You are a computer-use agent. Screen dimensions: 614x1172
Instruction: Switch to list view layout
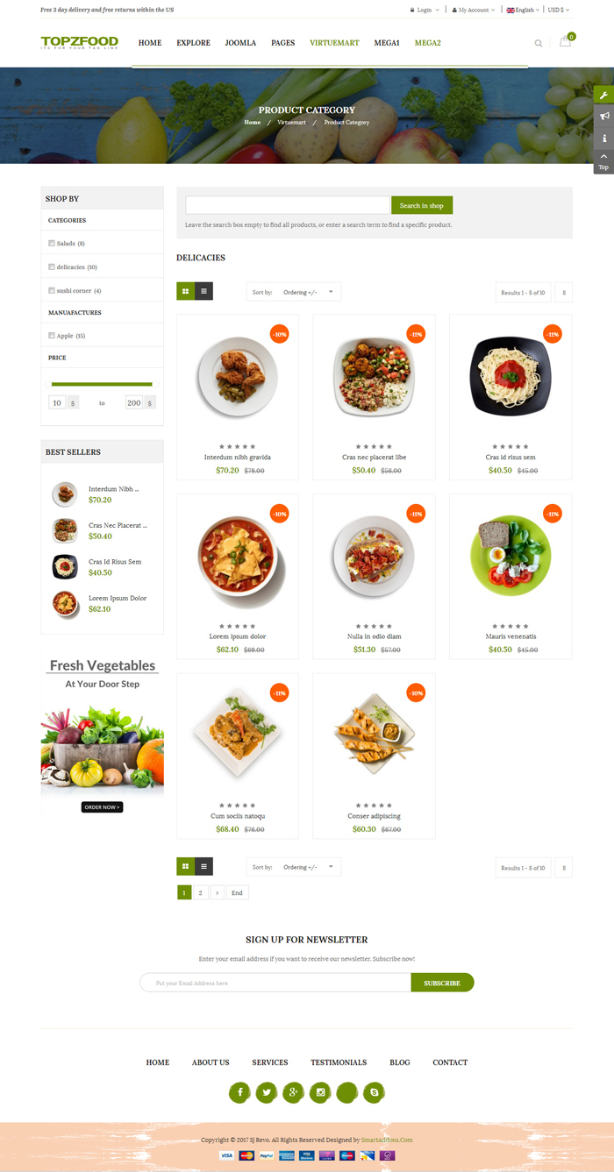tap(203, 291)
